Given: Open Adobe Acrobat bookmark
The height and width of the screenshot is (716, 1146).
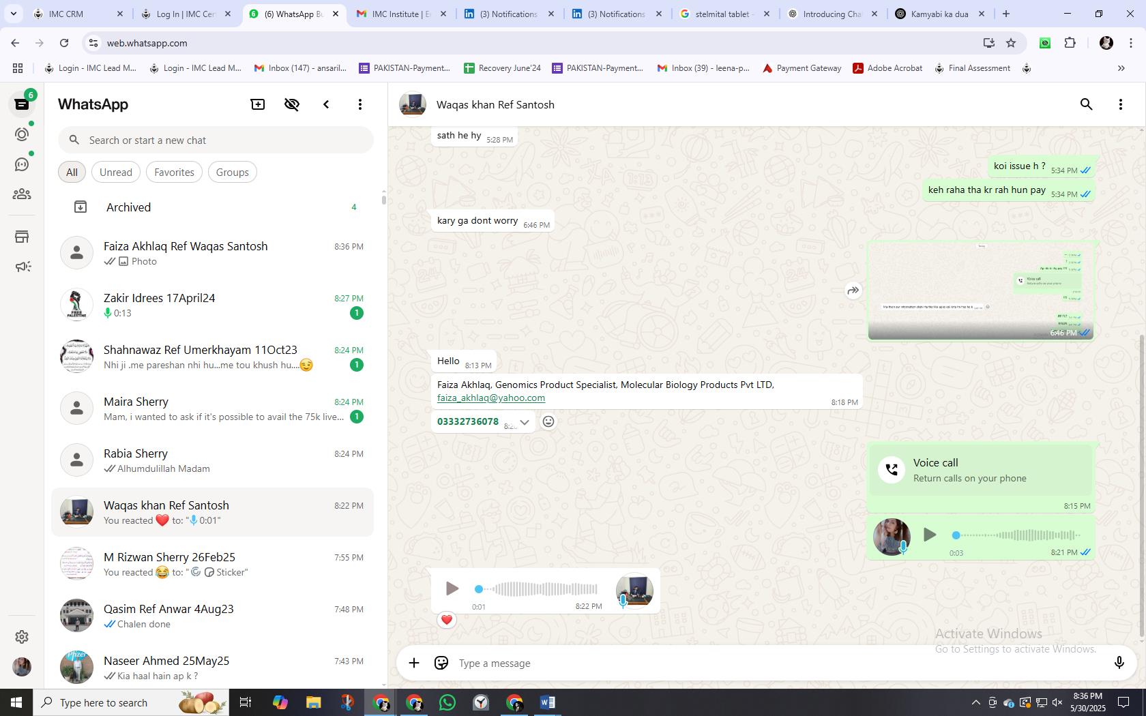Looking at the screenshot, I should coord(887,68).
